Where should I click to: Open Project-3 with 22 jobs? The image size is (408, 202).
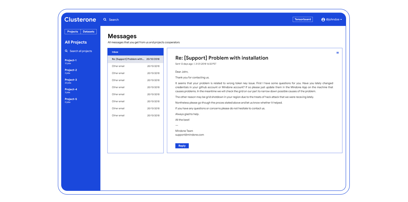pyautogui.click(x=71, y=81)
